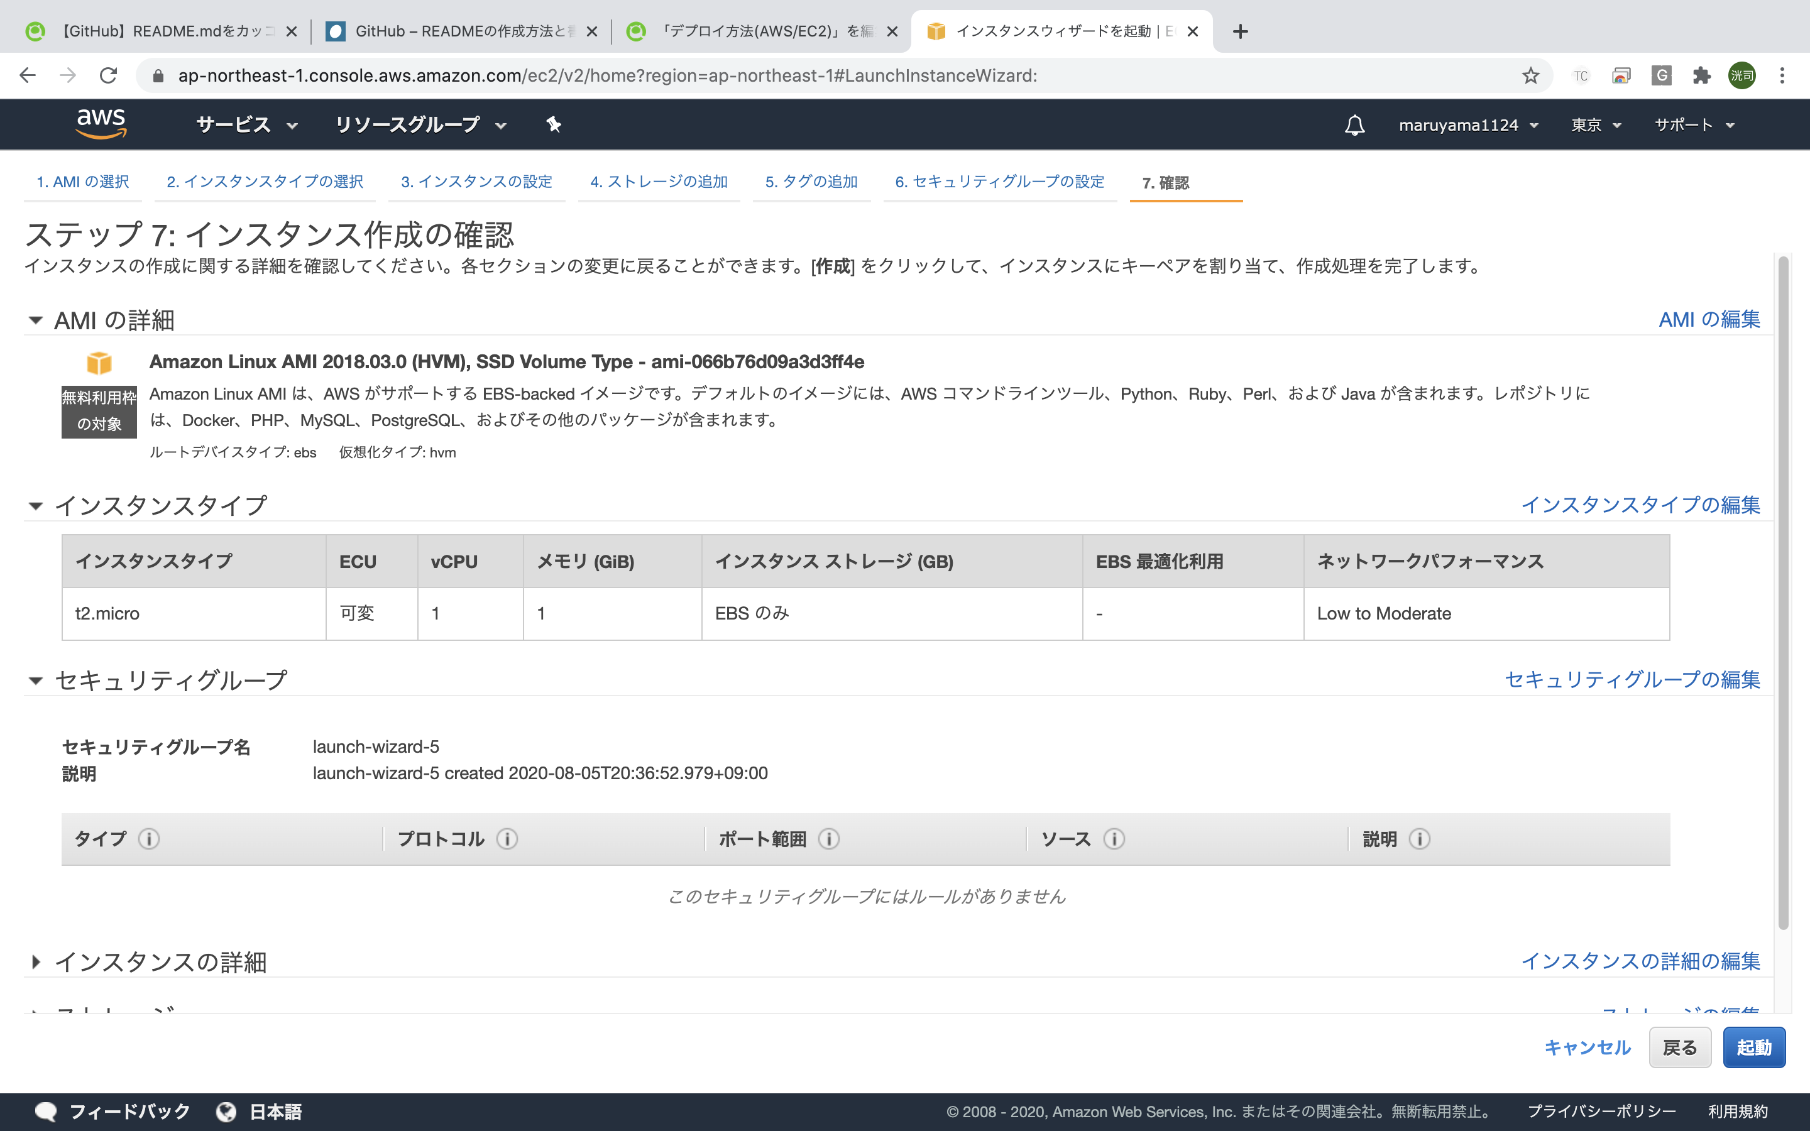
Task: Click the フィードバック speech bubble icon
Action: click(x=47, y=1112)
